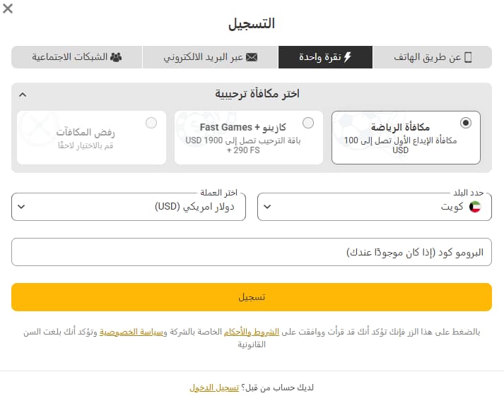
Task: Close the registration dialog with the X icon
Action: coord(8,8)
